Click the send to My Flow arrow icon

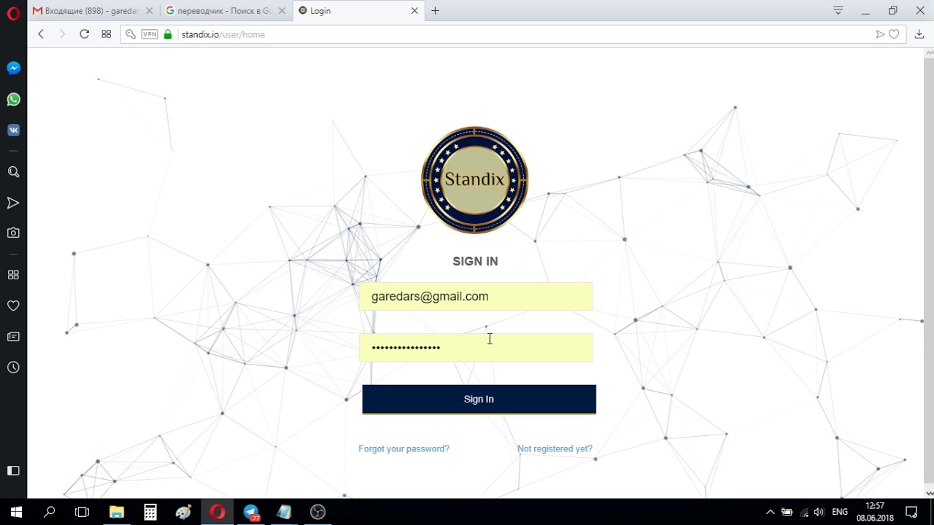(880, 34)
